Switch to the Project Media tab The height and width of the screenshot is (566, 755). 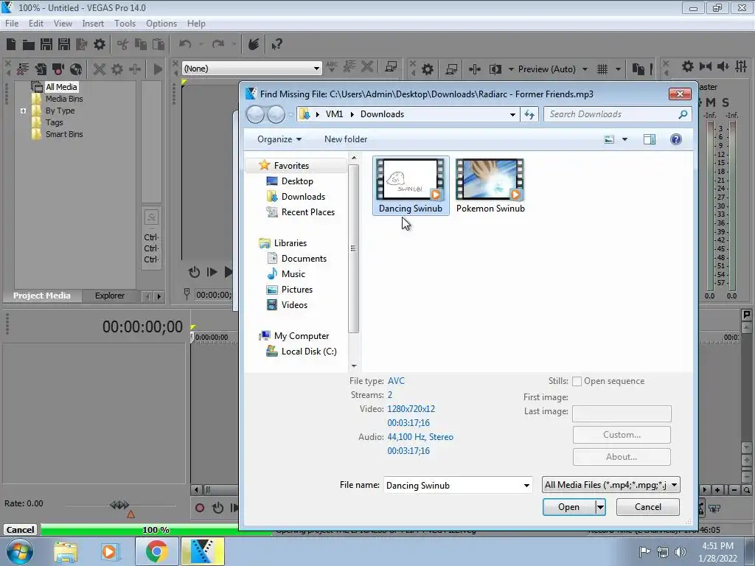point(42,296)
